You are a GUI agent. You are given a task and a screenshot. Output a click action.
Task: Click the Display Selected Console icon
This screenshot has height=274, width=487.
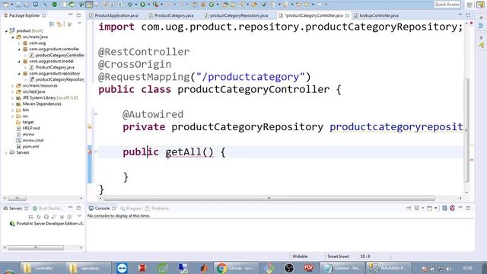pyautogui.click(x=418, y=208)
